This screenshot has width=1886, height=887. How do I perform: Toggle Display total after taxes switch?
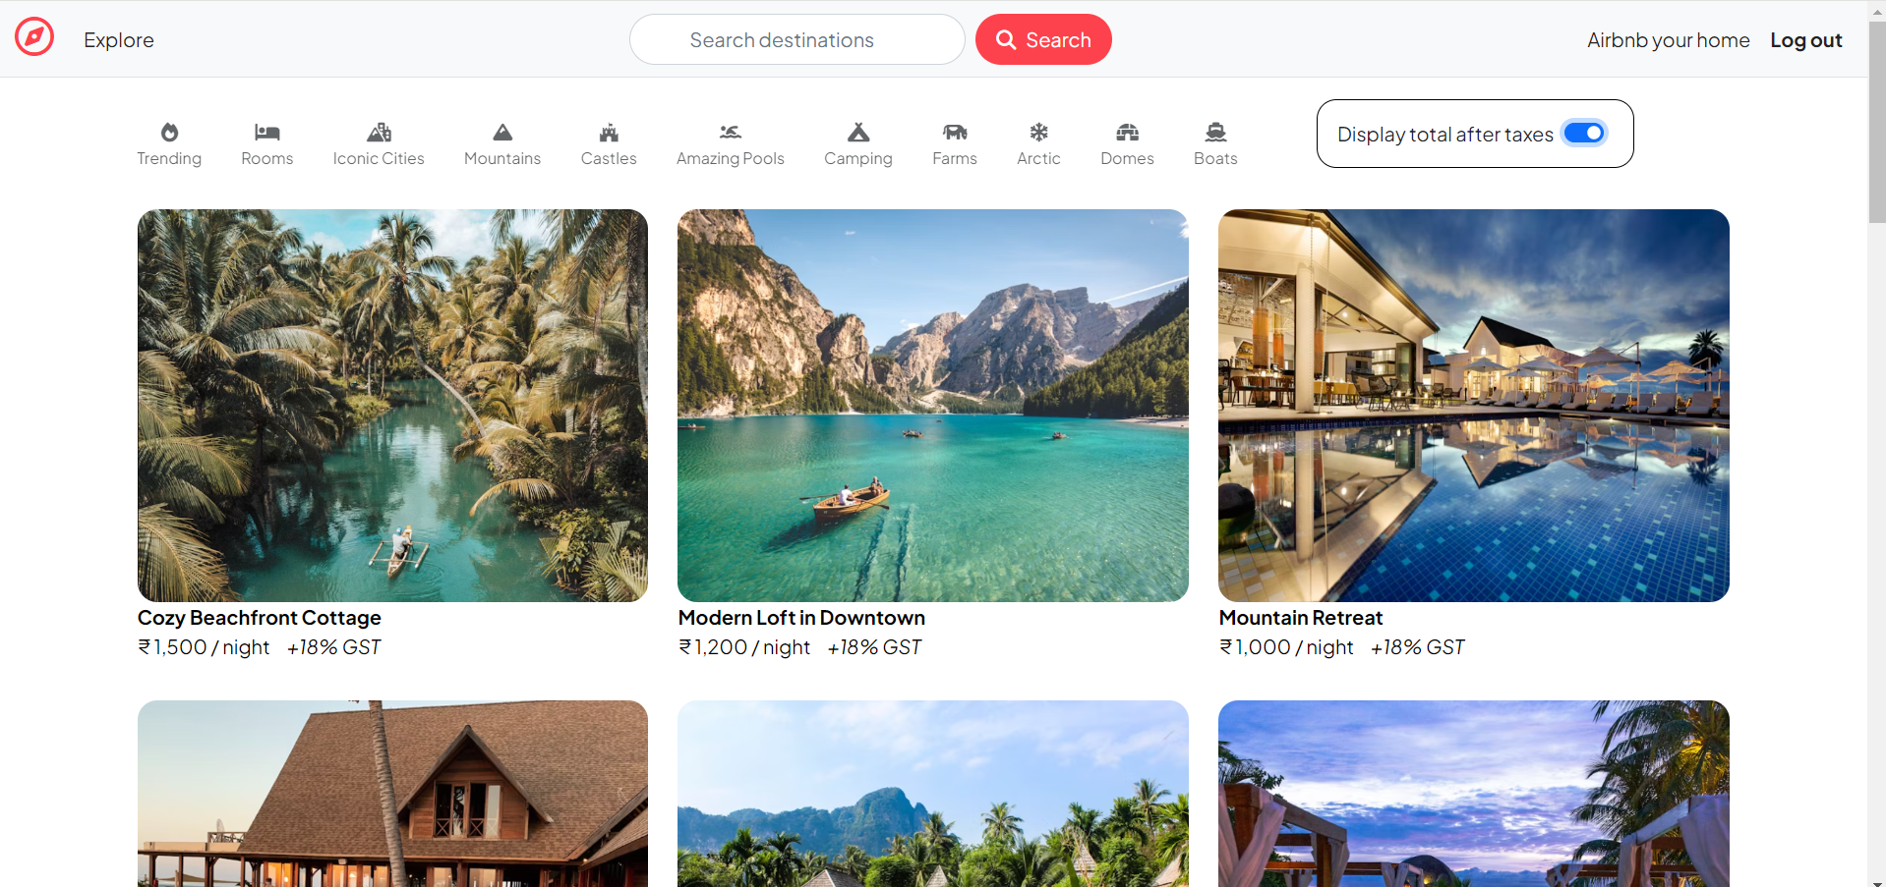coord(1584,133)
